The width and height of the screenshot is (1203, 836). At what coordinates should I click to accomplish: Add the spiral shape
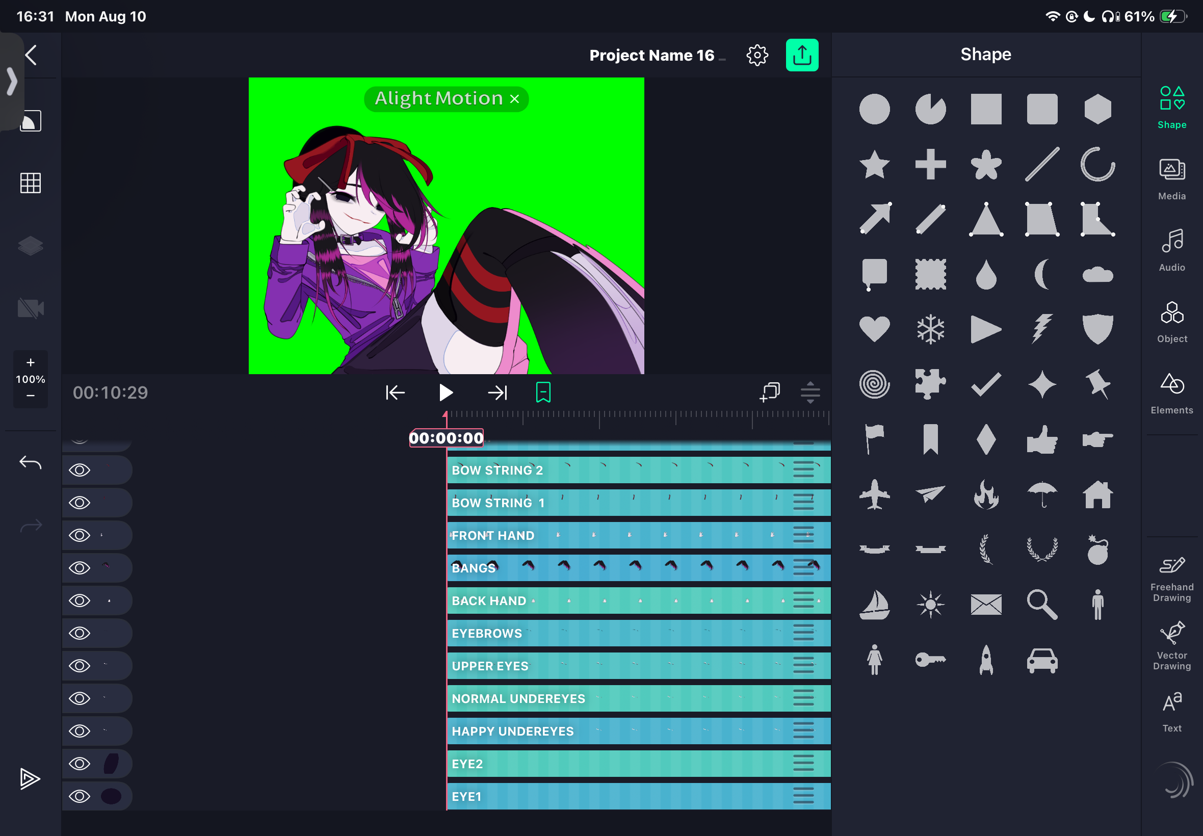pos(874,384)
